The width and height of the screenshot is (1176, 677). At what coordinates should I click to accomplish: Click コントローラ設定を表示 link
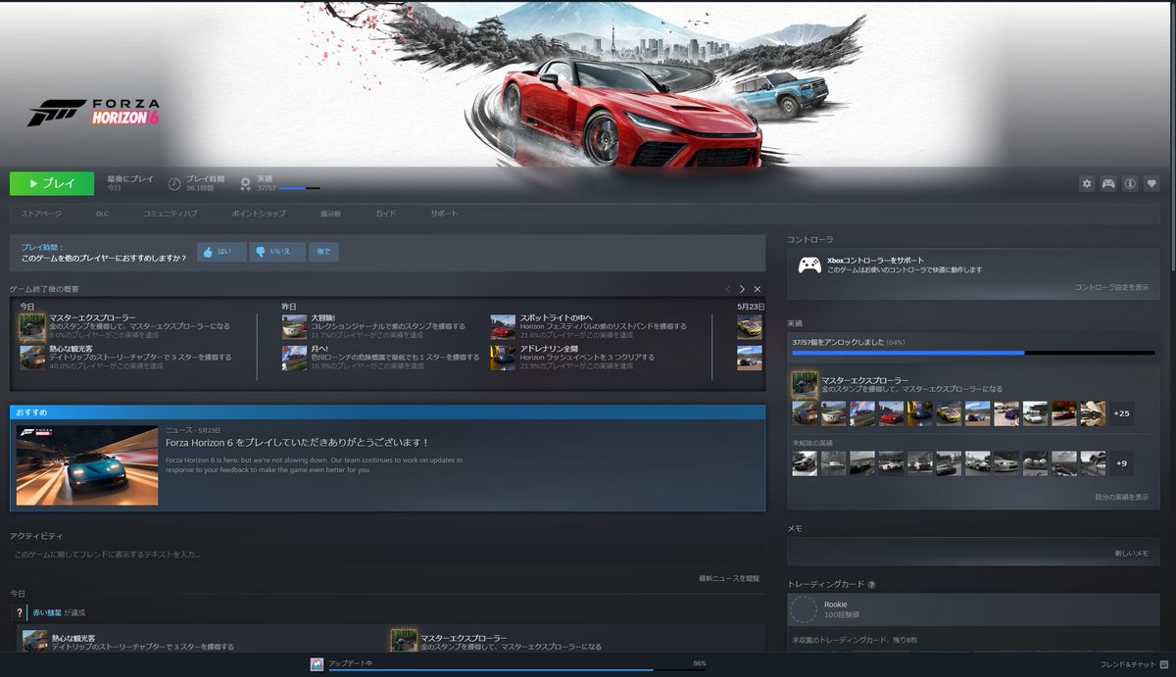pyautogui.click(x=1111, y=288)
